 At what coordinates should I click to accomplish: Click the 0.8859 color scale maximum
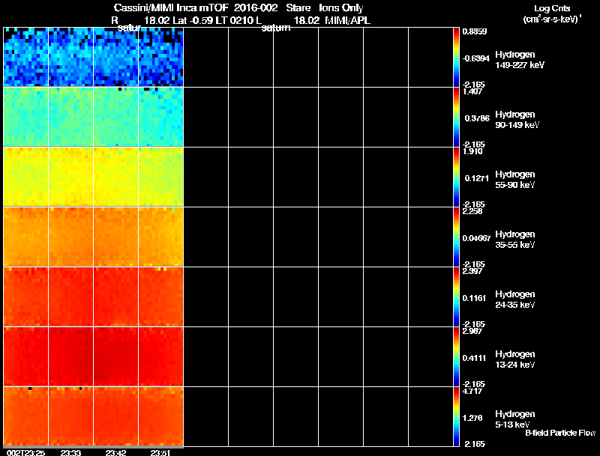[x=475, y=31]
